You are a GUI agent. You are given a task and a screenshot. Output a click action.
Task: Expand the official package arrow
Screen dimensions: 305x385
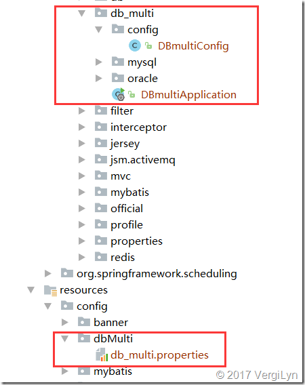82,209
